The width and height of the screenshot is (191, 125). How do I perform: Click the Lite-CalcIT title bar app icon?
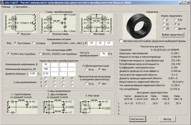click(x=2, y=3)
